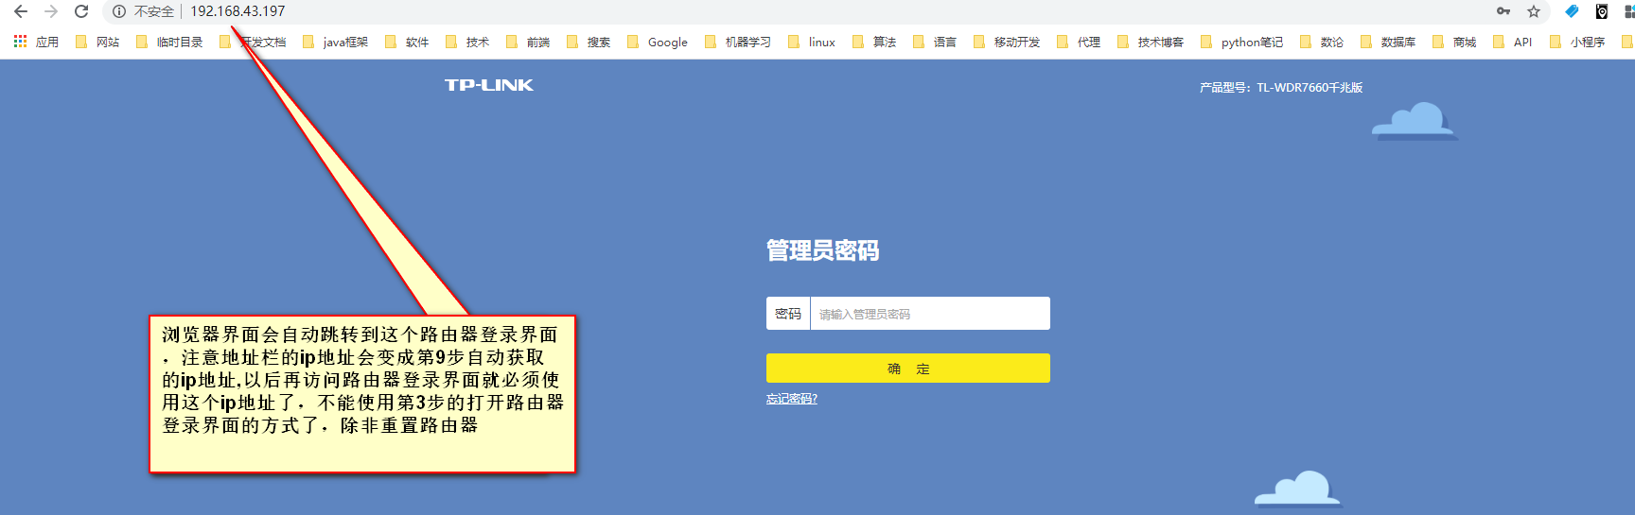Click the 管理员密码 heading text

click(x=823, y=250)
